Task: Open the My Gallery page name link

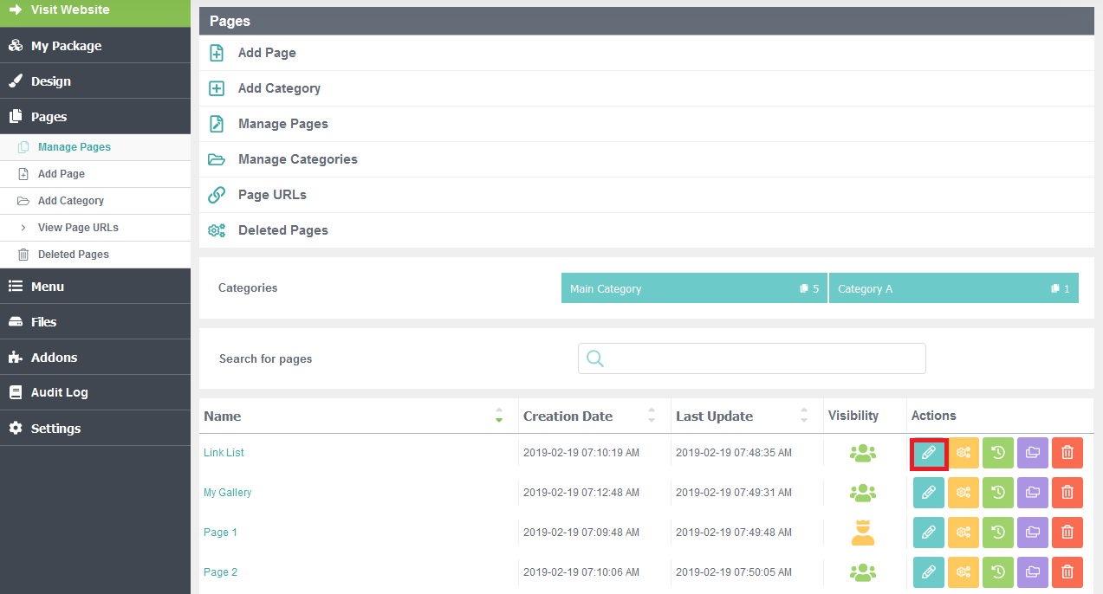Action: pyautogui.click(x=227, y=493)
